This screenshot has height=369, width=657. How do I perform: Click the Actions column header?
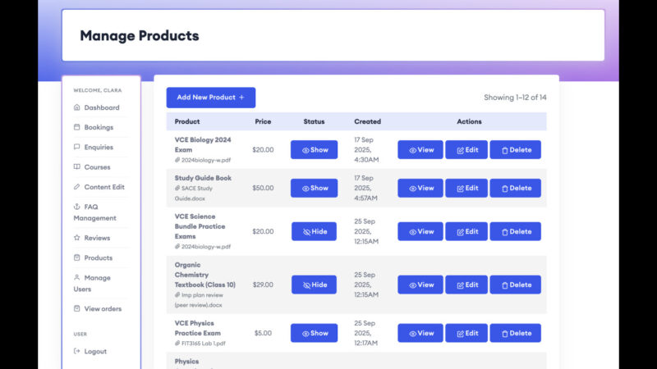tap(469, 121)
